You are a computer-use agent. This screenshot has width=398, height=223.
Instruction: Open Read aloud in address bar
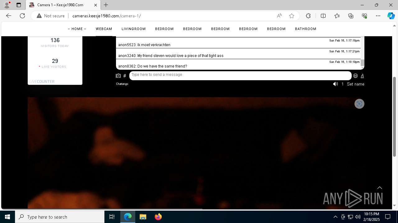pyautogui.click(x=279, y=16)
